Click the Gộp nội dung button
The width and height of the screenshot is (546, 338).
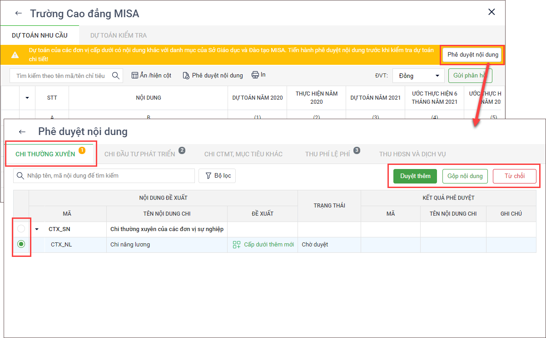[465, 176]
